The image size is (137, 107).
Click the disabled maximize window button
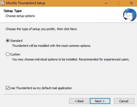pos(119,3)
